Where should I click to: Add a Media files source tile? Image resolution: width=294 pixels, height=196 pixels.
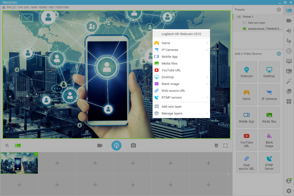pos(269,117)
